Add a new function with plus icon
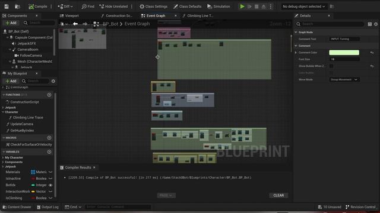This screenshot has height=213, width=380. click(x=49, y=95)
